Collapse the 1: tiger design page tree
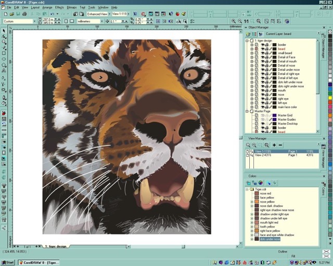333x266 pixels. tap(247, 41)
